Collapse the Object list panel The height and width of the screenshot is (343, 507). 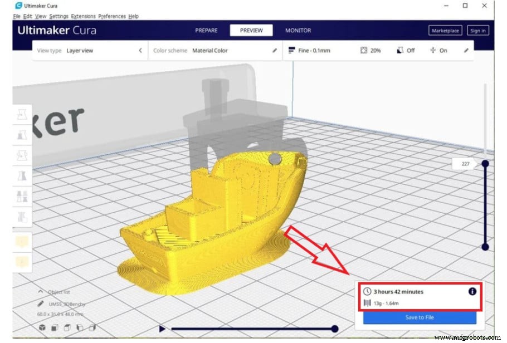pos(40,291)
